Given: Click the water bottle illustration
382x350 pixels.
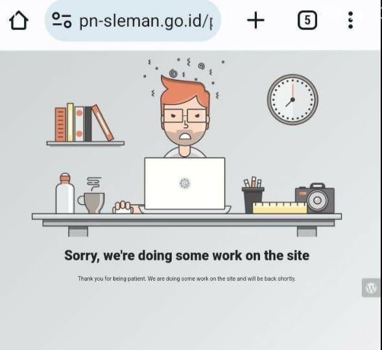Looking at the screenshot, I should tap(65, 193).
